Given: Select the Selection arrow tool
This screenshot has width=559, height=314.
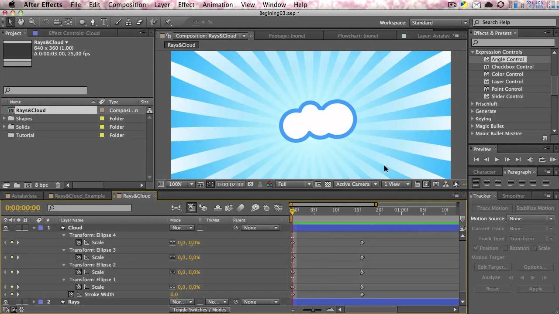Looking at the screenshot, I should (x=10, y=22).
